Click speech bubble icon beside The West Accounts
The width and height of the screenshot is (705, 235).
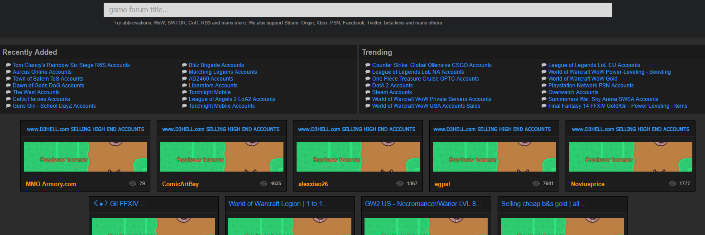click(9, 92)
